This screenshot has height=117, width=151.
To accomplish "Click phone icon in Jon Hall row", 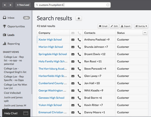I will [x=79, y=83].
